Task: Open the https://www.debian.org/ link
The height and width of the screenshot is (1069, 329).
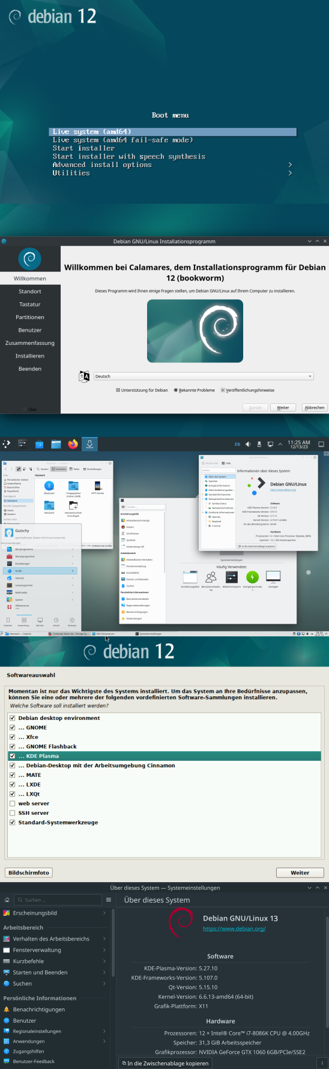Action: coord(234,929)
